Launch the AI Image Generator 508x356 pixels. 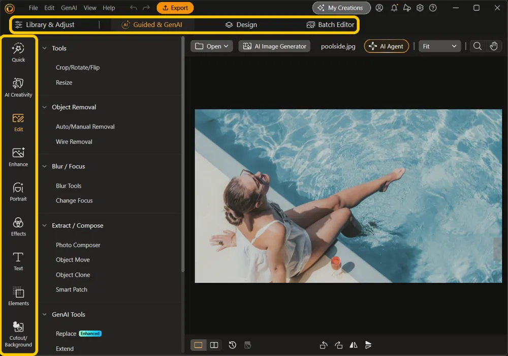point(274,46)
